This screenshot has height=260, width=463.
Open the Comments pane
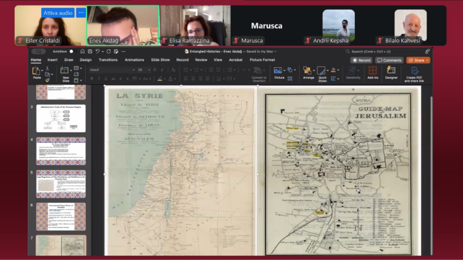[389, 60]
